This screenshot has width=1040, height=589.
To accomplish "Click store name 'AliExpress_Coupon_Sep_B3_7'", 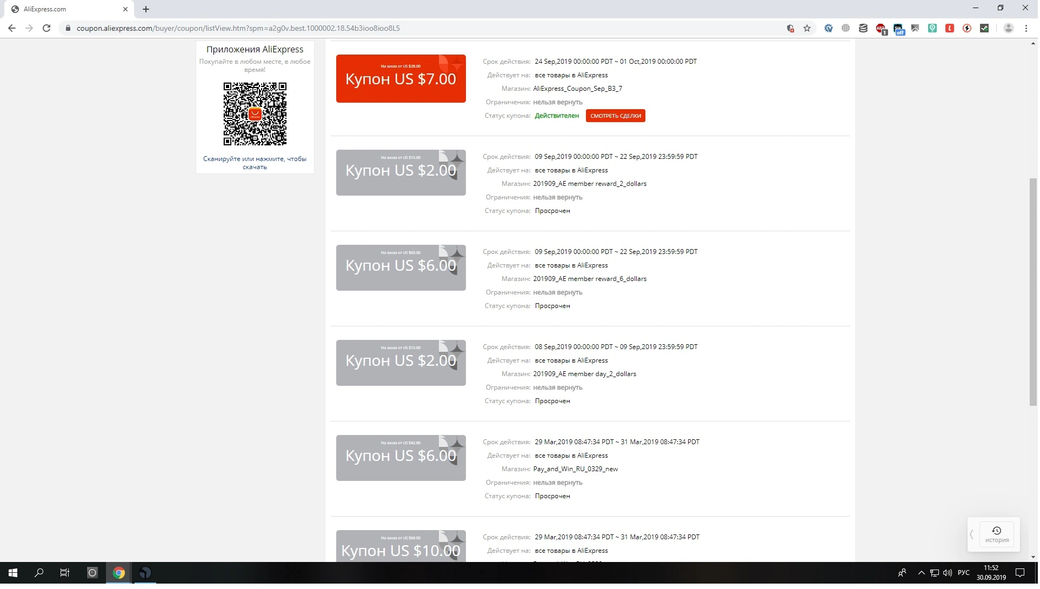I will pos(577,89).
